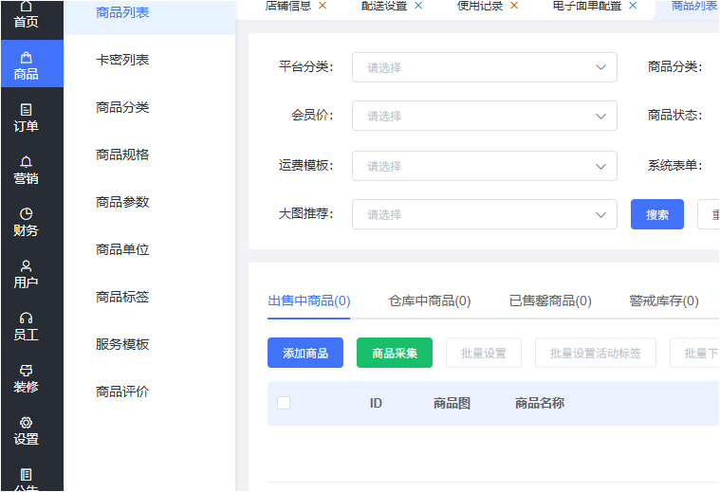Click the 运费模板 chevron arrow
This screenshot has height=492, width=720.
pyautogui.click(x=600, y=166)
